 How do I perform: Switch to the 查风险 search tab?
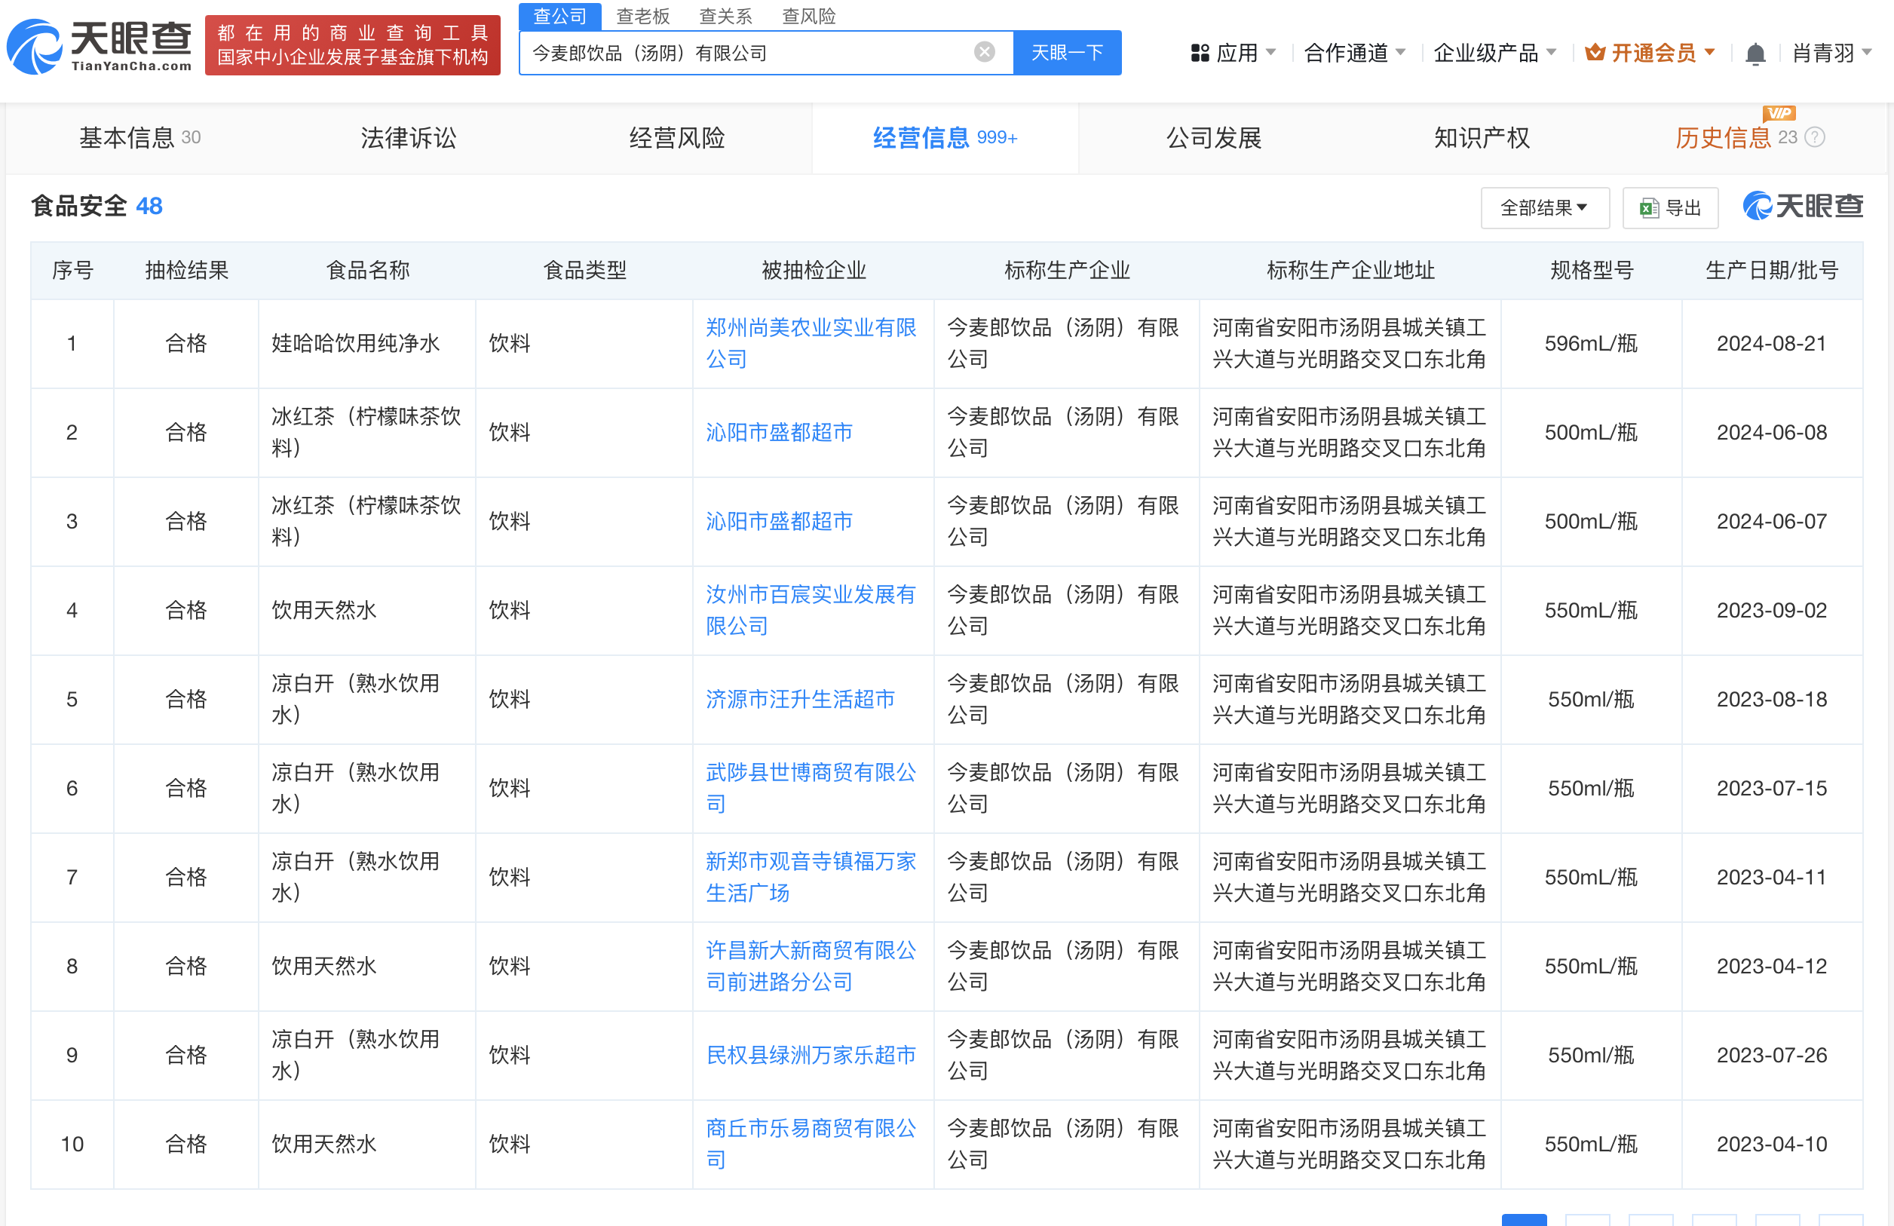coord(808,16)
